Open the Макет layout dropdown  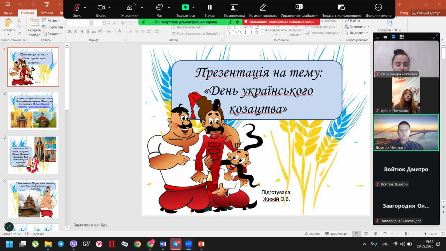pyautogui.click(x=51, y=21)
